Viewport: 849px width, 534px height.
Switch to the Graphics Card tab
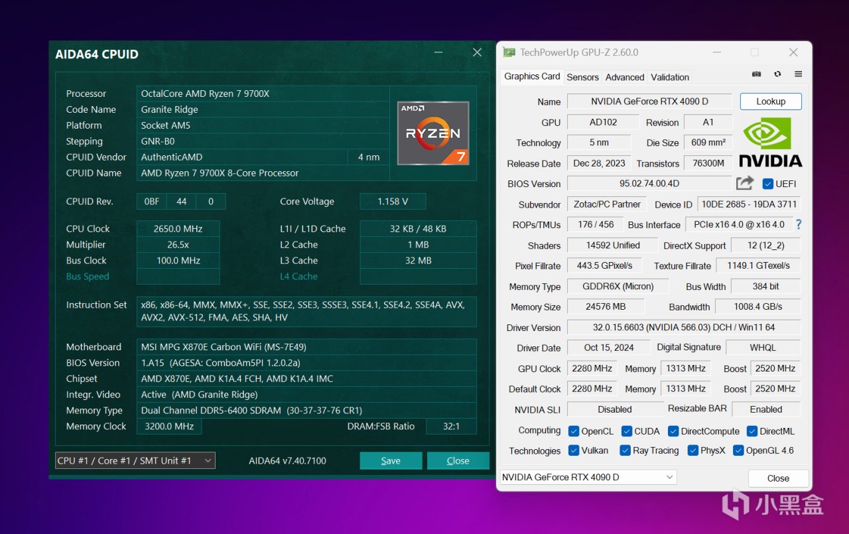tap(532, 76)
